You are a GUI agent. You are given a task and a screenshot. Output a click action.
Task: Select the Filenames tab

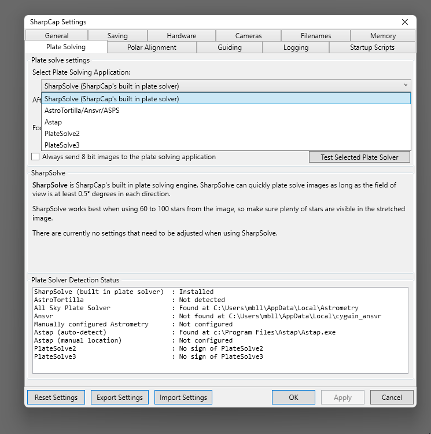point(316,36)
